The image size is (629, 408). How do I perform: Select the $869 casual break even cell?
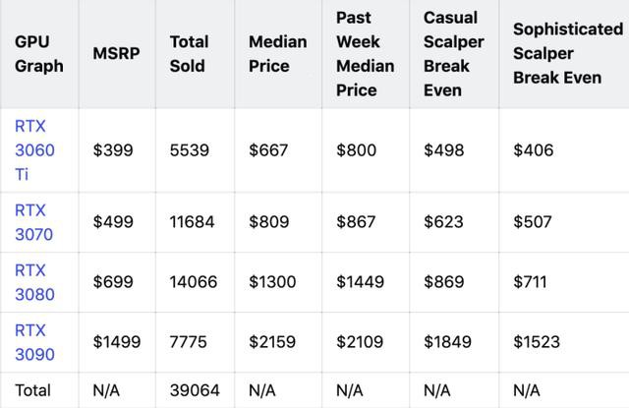coord(443,282)
